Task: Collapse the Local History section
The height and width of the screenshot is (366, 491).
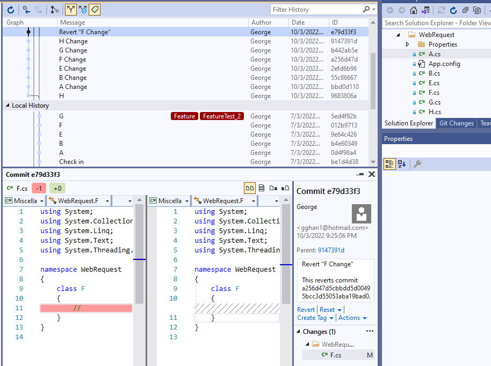Action: 8,106
